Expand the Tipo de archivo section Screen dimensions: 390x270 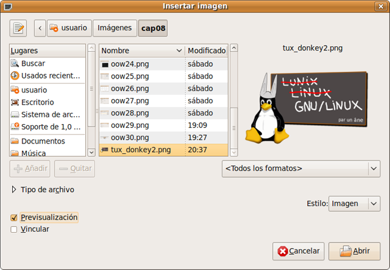(x=15, y=190)
